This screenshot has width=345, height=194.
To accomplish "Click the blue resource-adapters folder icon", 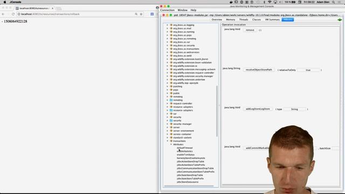I will point(171,110).
